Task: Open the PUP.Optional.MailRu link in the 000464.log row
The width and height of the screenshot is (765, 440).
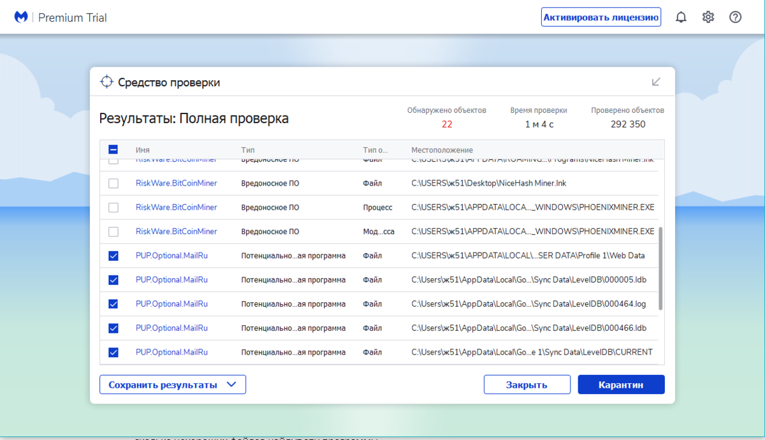Action: pos(172,304)
